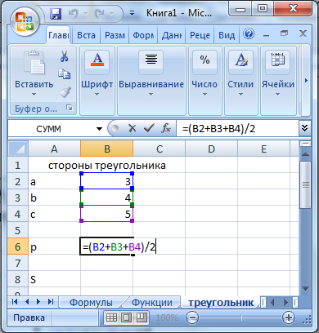Click cell B4 containing 5
319x333 pixels.
[107, 214]
